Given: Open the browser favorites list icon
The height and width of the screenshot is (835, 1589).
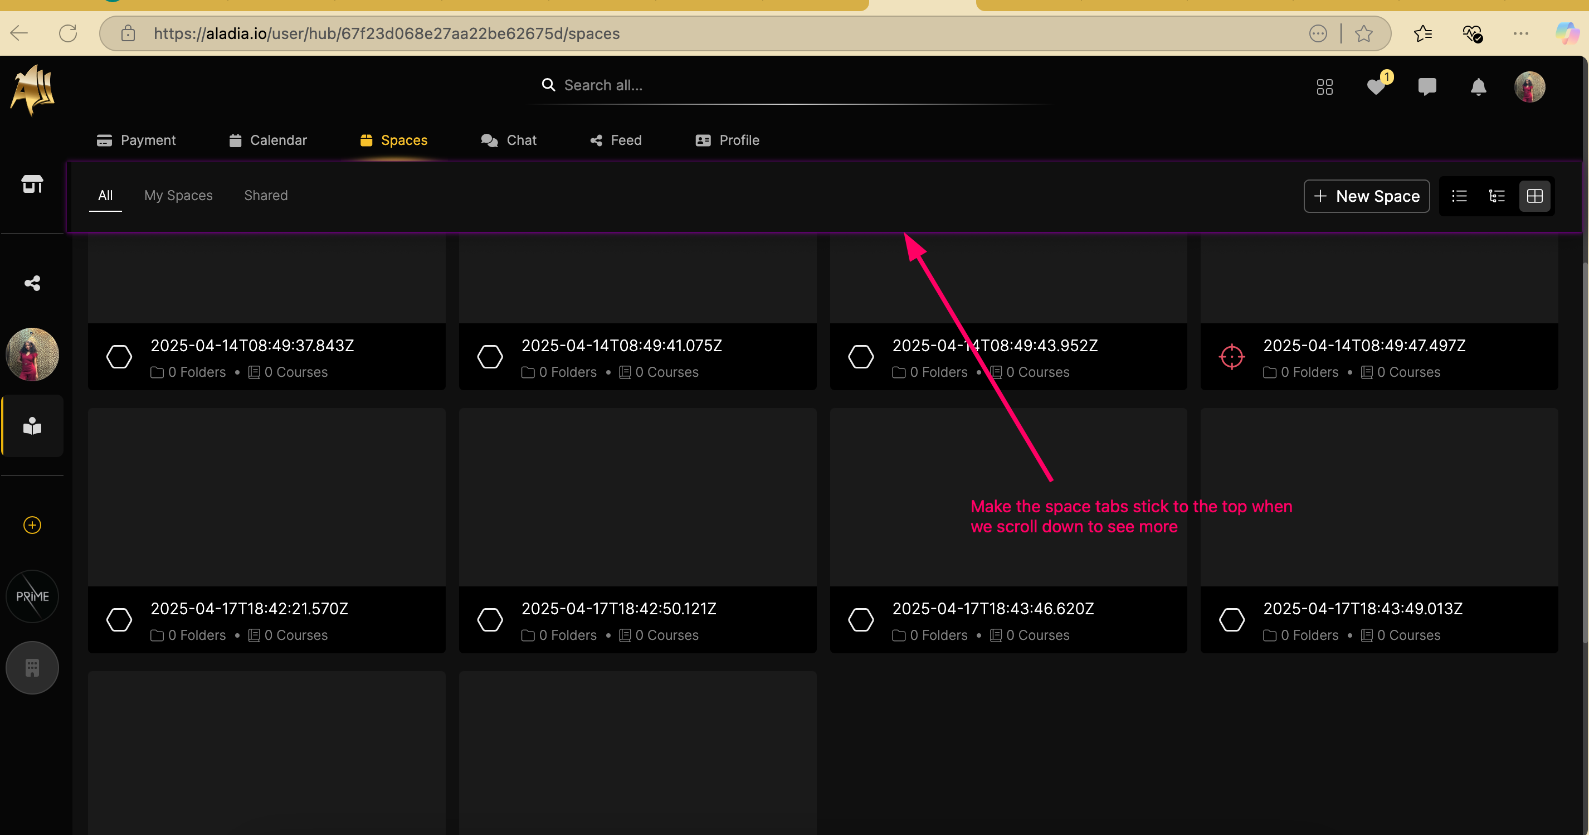Looking at the screenshot, I should coord(1422,33).
